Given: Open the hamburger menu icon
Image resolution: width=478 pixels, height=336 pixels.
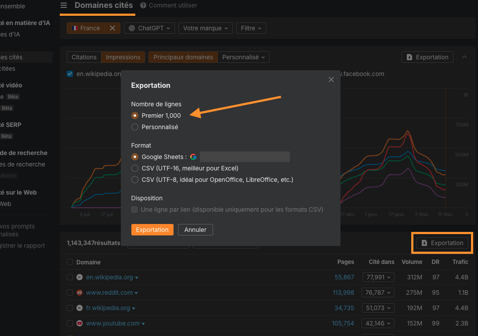Looking at the screenshot, I should [x=64, y=5].
